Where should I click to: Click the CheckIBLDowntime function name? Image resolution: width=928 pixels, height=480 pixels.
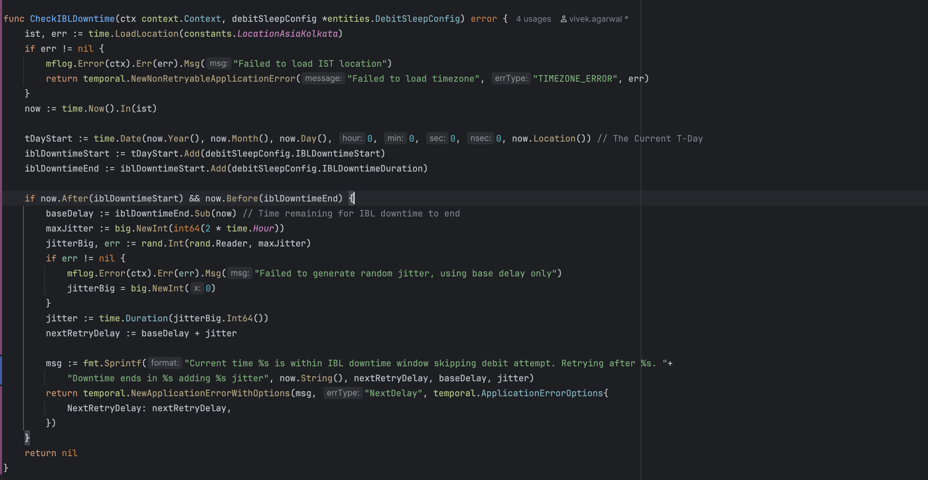click(72, 19)
